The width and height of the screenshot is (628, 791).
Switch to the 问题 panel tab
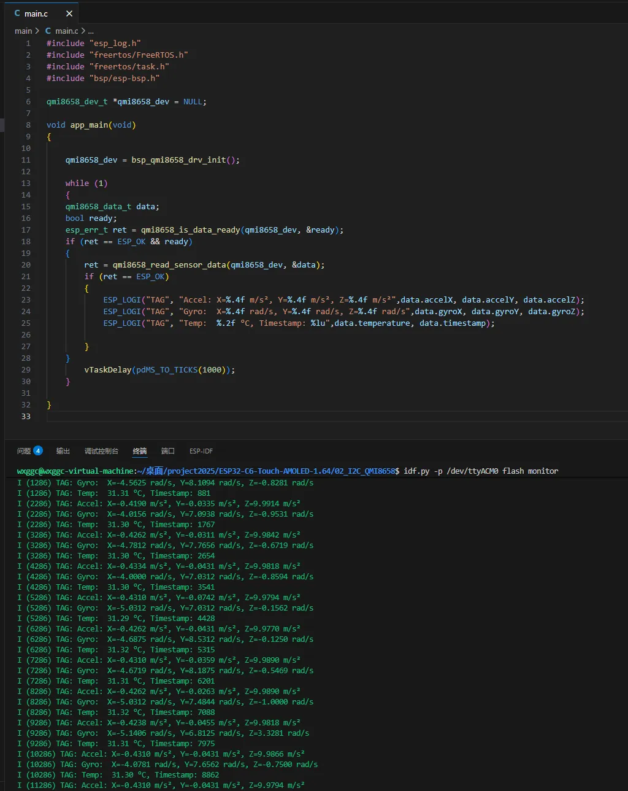pos(24,451)
